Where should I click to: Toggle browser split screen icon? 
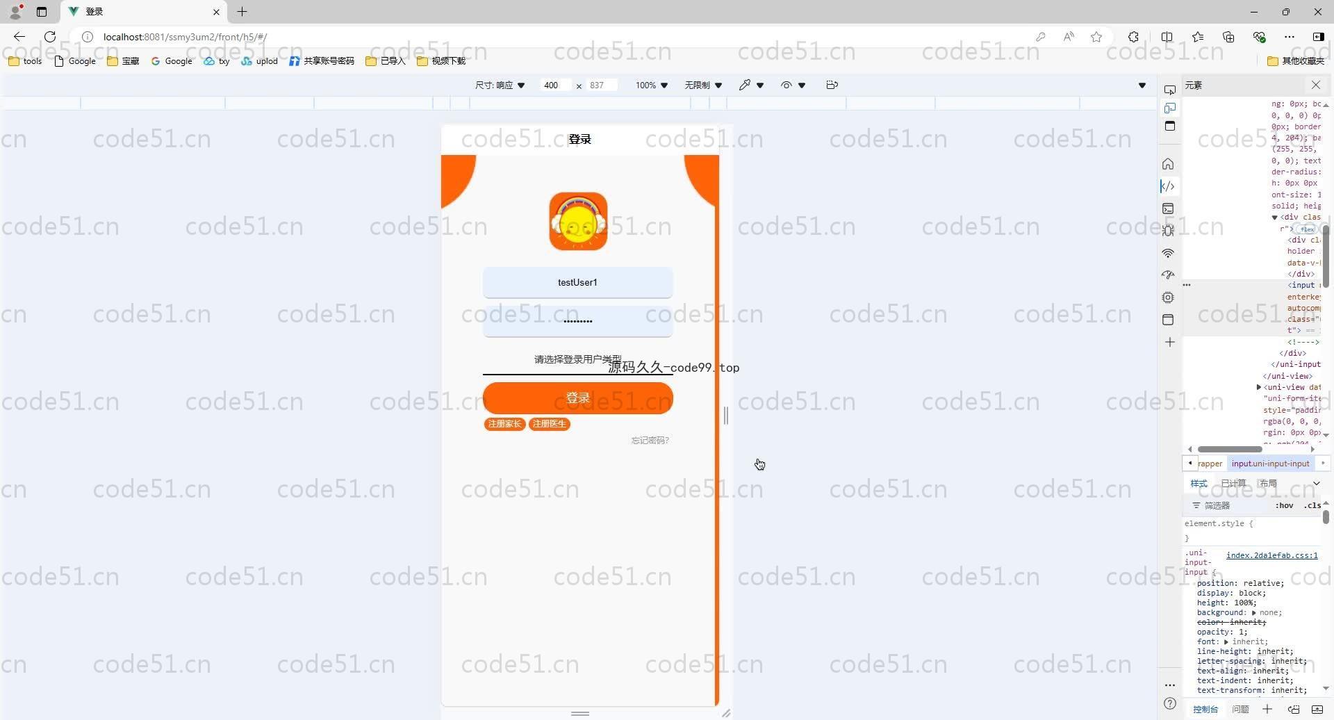(1167, 37)
